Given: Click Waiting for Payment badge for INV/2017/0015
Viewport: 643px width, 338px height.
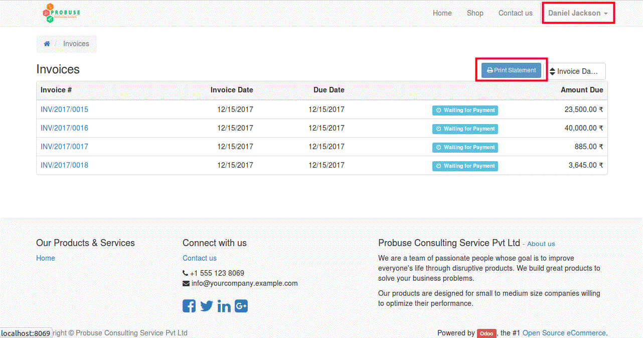Looking at the screenshot, I should [465, 110].
